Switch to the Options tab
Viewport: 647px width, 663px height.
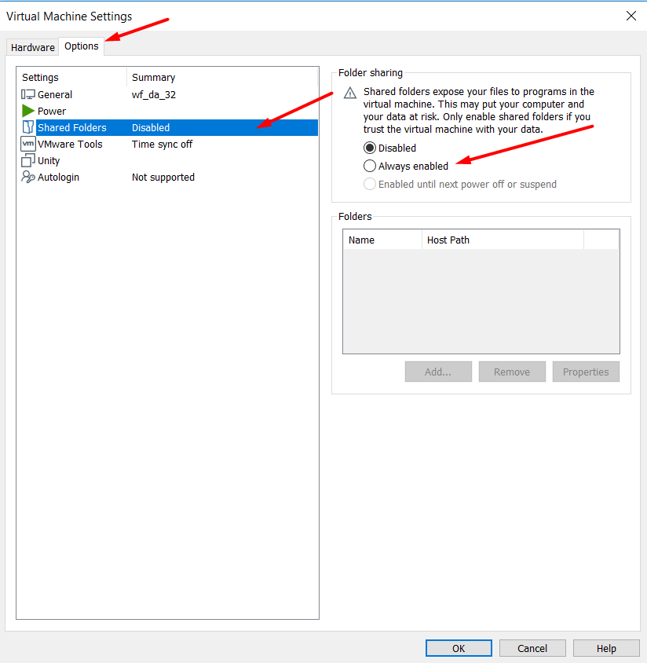(x=81, y=46)
